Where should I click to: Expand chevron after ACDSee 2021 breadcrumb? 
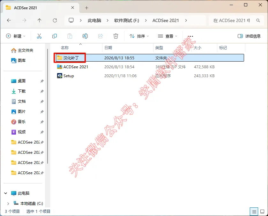click(186, 20)
